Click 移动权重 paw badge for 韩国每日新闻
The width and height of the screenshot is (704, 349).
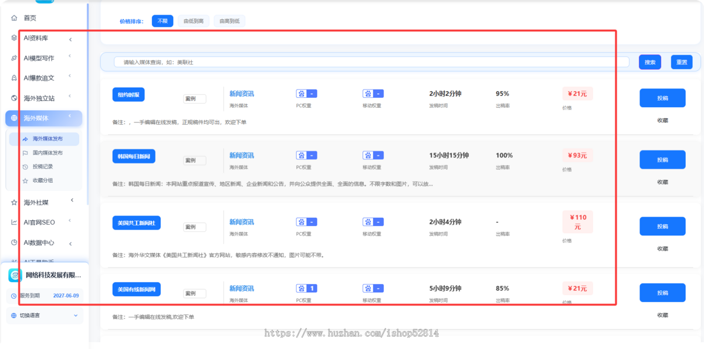click(373, 155)
